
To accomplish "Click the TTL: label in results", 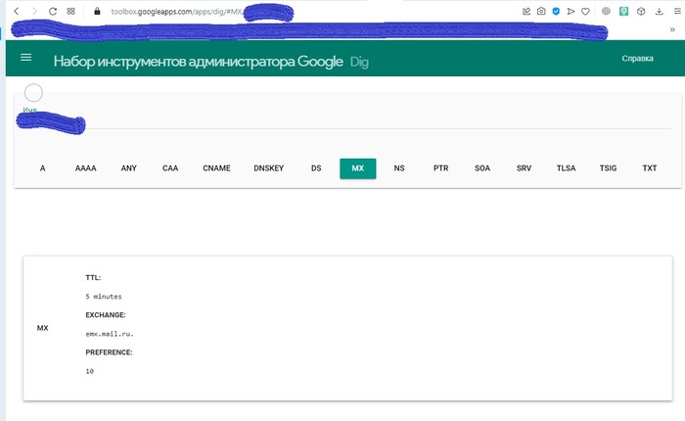I will click(93, 278).
